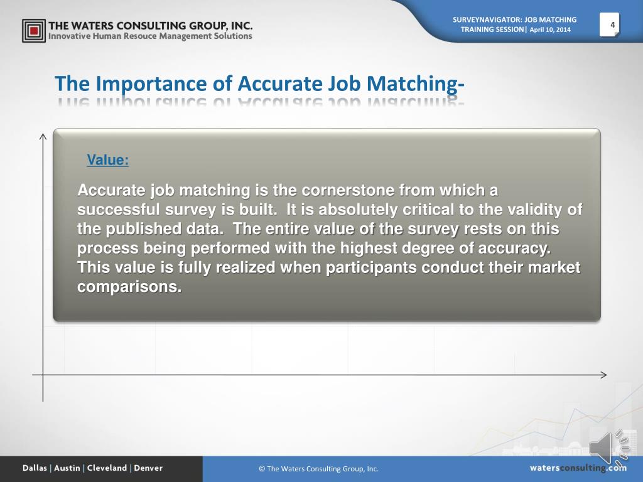
Task: Click Dallas in the footer cities
Action: pyautogui.click(x=35, y=468)
